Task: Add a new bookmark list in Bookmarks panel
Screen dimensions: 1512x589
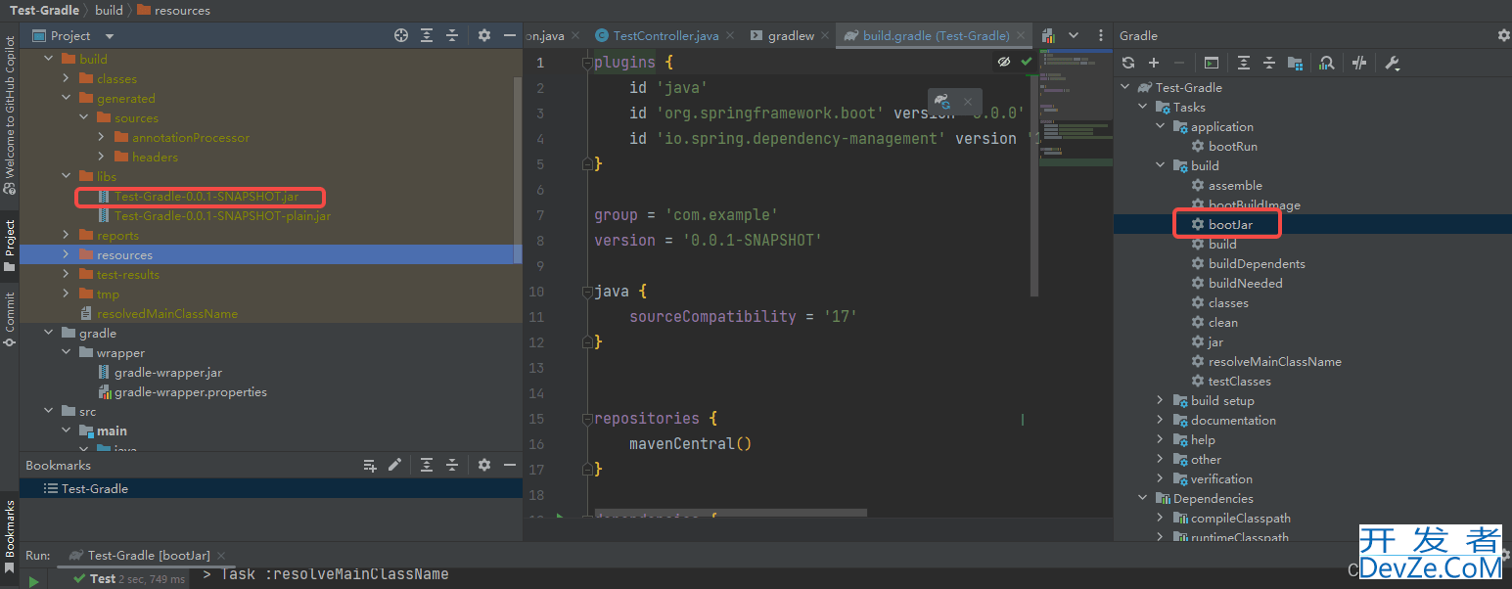Action: (x=370, y=465)
